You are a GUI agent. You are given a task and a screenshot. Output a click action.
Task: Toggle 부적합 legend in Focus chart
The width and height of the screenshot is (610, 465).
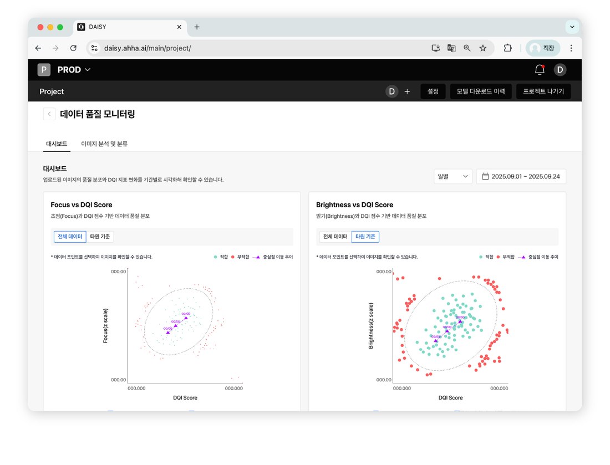tap(240, 257)
